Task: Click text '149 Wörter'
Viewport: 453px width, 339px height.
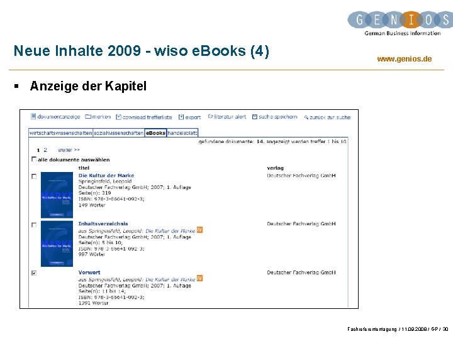Action: coord(92,205)
